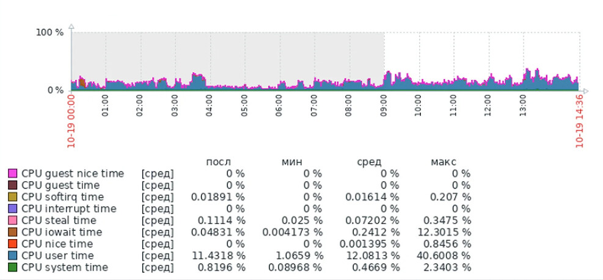Click the blue CPU user time swatch
The height and width of the screenshot is (280, 603).
coord(12,256)
